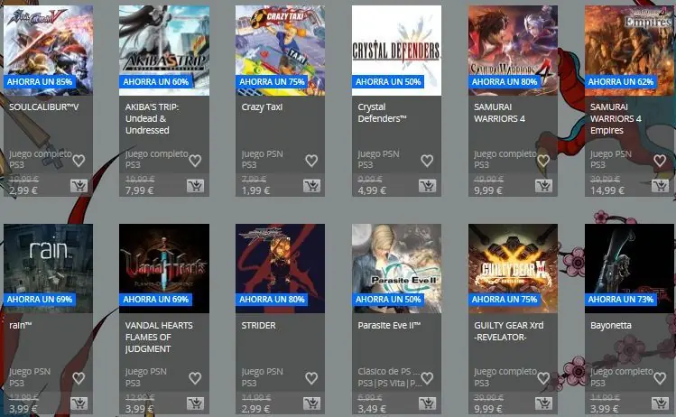The width and height of the screenshot is (676, 417).
Task: Add Crystal Defenders to cart
Action: pyautogui.click(x=428, y=186)
